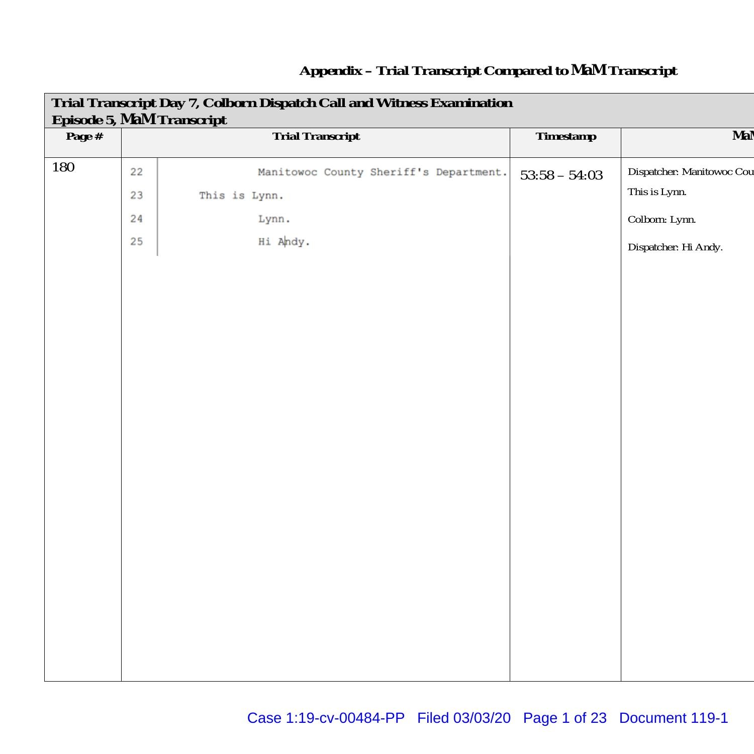Click the Dispatcher: Hi Andy line
Image resolution: width=754 pixels, height=754 pixels.
pyautogui.click(x=675, y=247)
